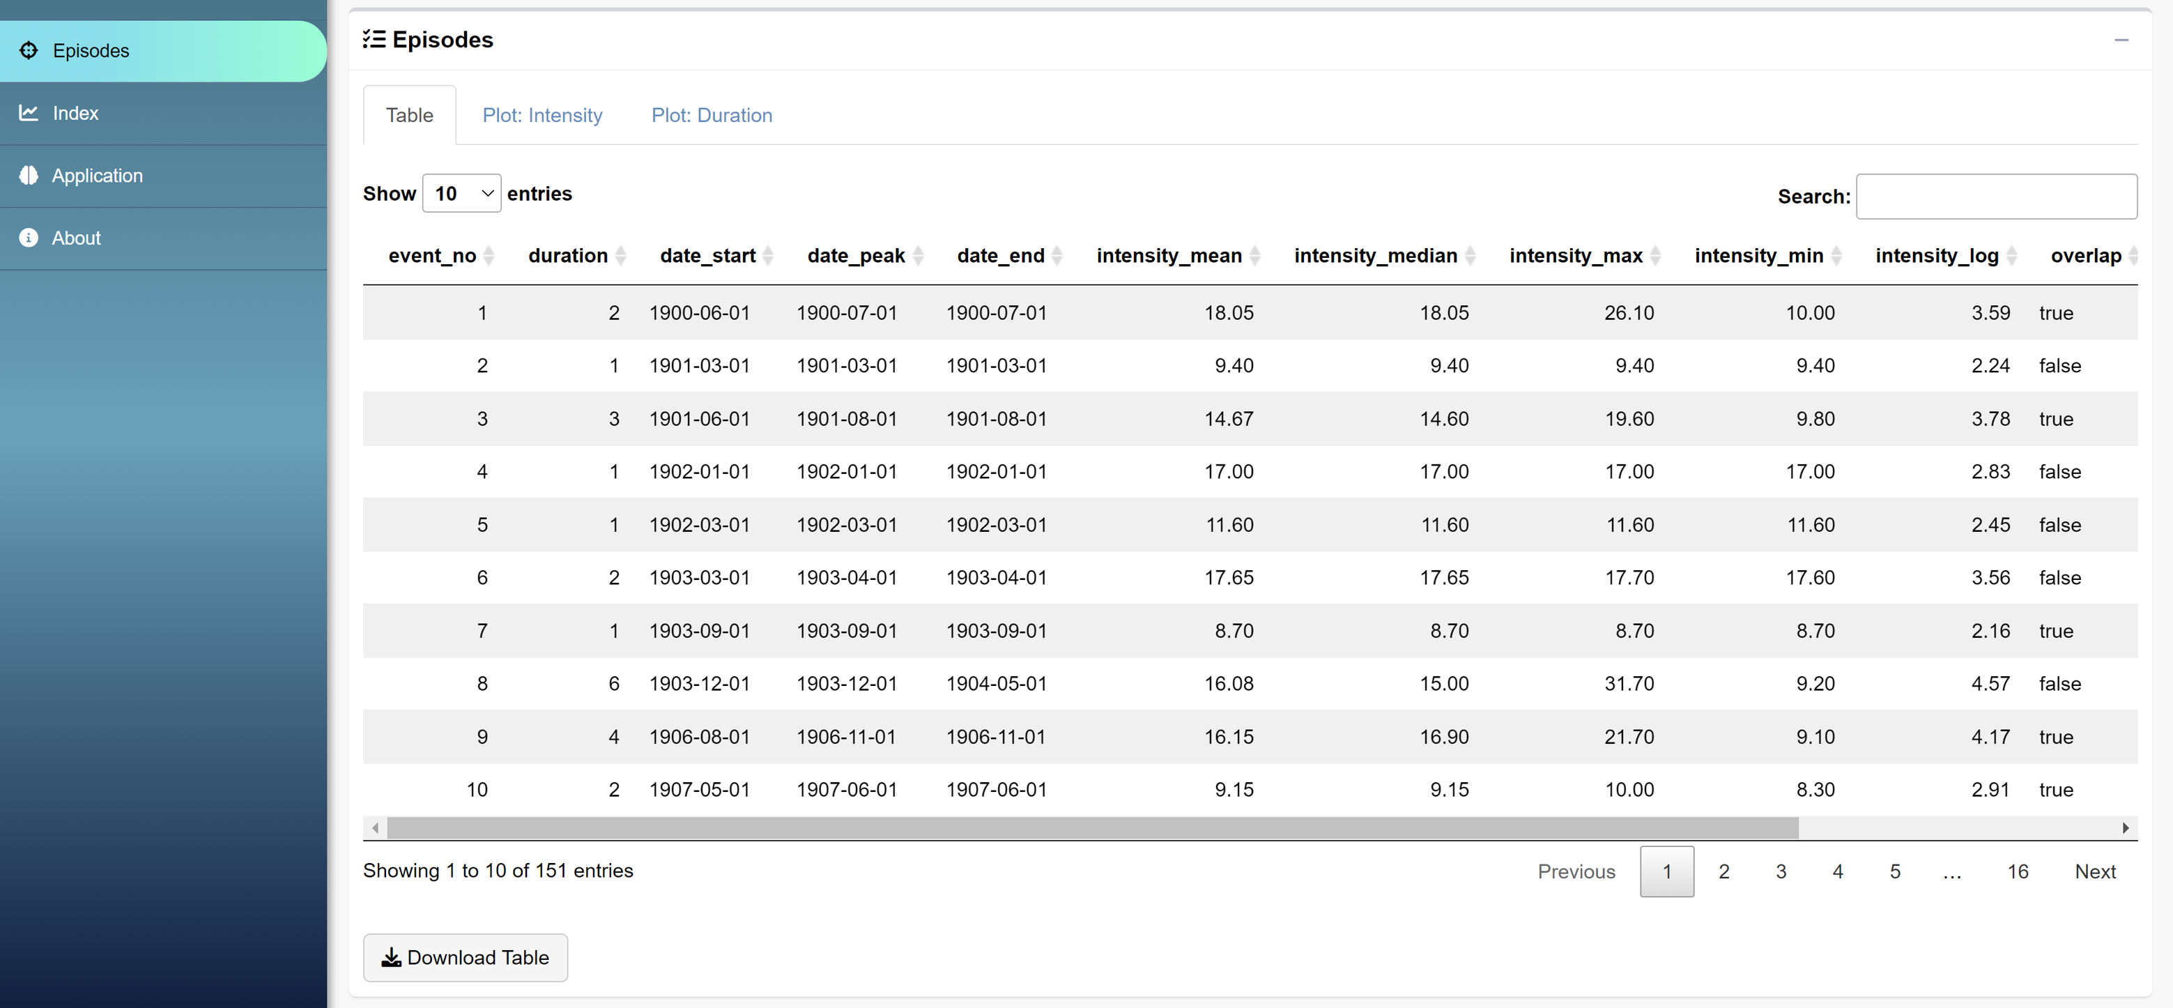Sort table by event_no sort arrows
The width and height of the screenshot is (2173, 1008).
(x=489, y=256)
